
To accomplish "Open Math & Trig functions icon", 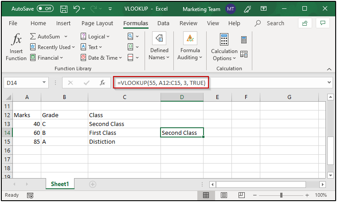I will tap(130, 47).
